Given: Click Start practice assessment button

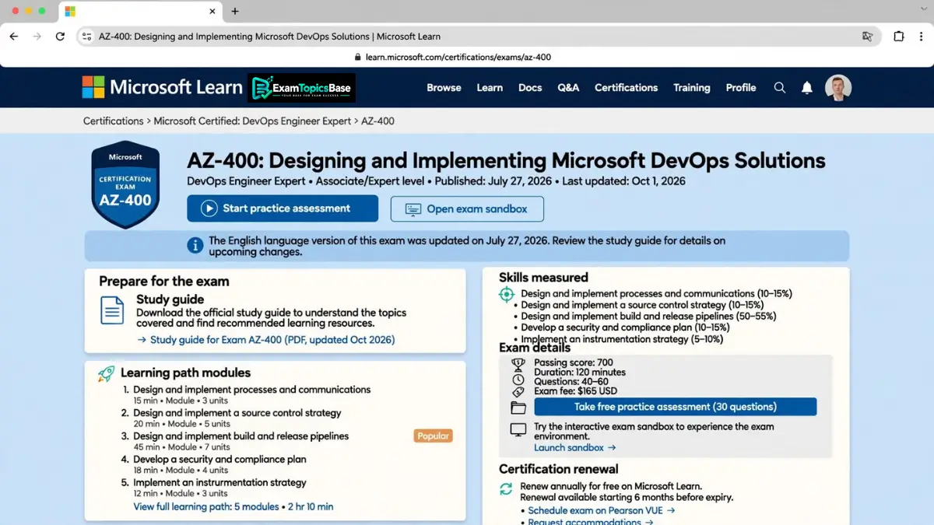Looking at the screenshot, I should (283, 208).
